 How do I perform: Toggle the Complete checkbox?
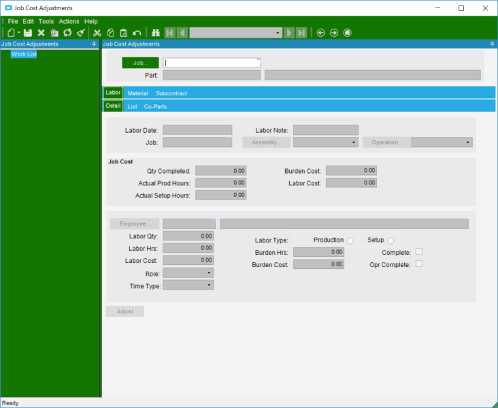pyautogui.click(x=419, y=251)
